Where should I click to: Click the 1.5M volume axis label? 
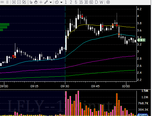click(x=145, y=91)
